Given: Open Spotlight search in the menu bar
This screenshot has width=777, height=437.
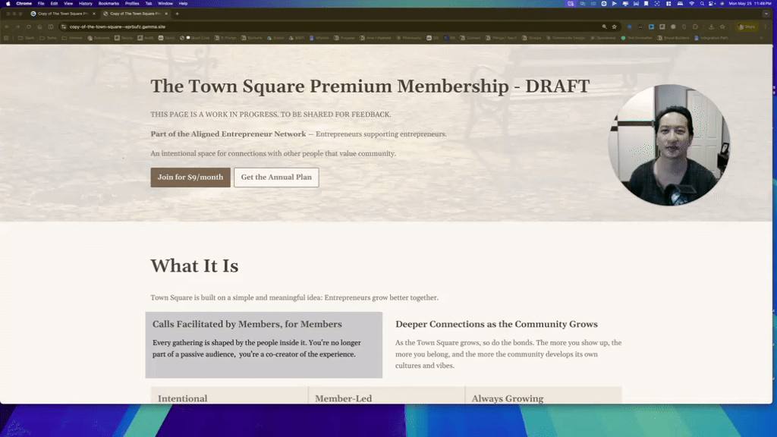Looking at the screenshot, I should coord(702,4).
